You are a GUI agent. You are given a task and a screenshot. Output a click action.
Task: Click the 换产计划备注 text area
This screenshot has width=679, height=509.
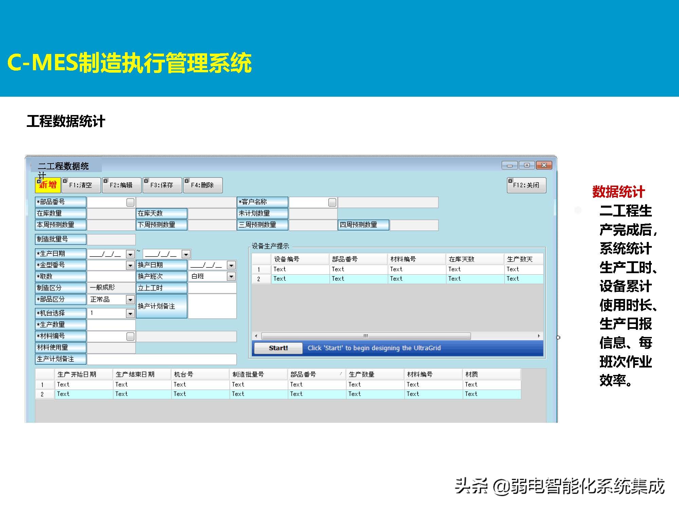212,306
